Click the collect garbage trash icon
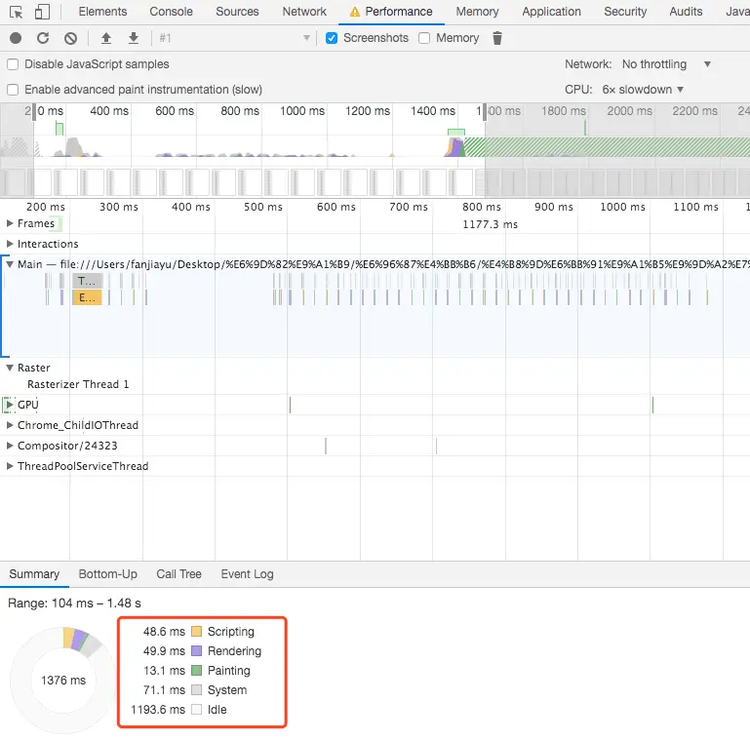 [497, 38]
